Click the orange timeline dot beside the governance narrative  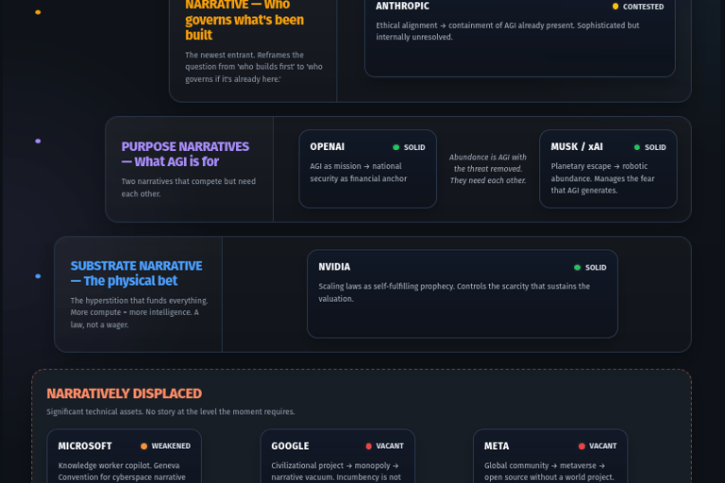click(x=38, y=12)
